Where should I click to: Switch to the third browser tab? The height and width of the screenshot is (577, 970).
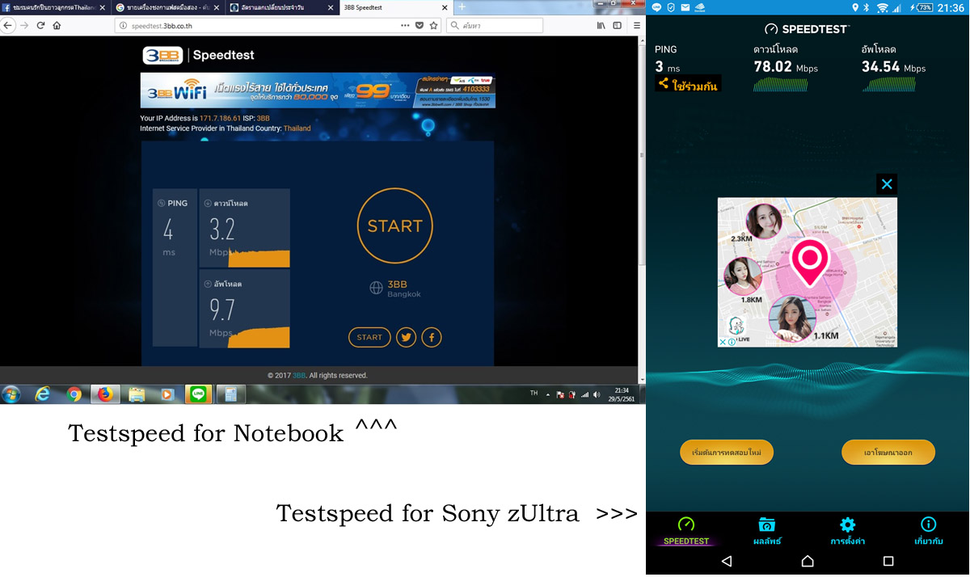click(x=280, y=7)
